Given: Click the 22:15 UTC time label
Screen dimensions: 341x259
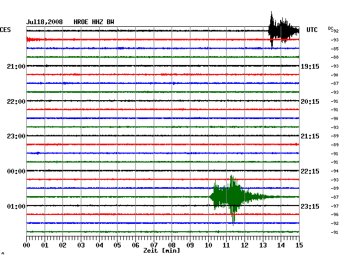Looking at the screenshot, I should pyautogui.click(x=310, y=171).
